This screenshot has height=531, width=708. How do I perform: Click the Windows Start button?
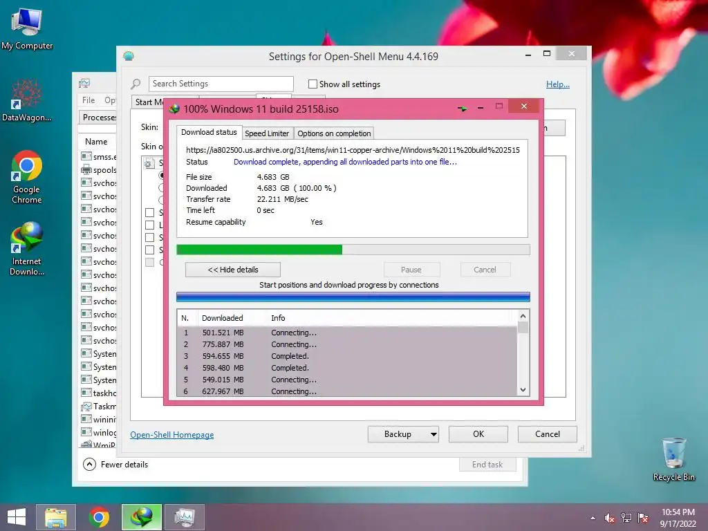pos(17,517)
